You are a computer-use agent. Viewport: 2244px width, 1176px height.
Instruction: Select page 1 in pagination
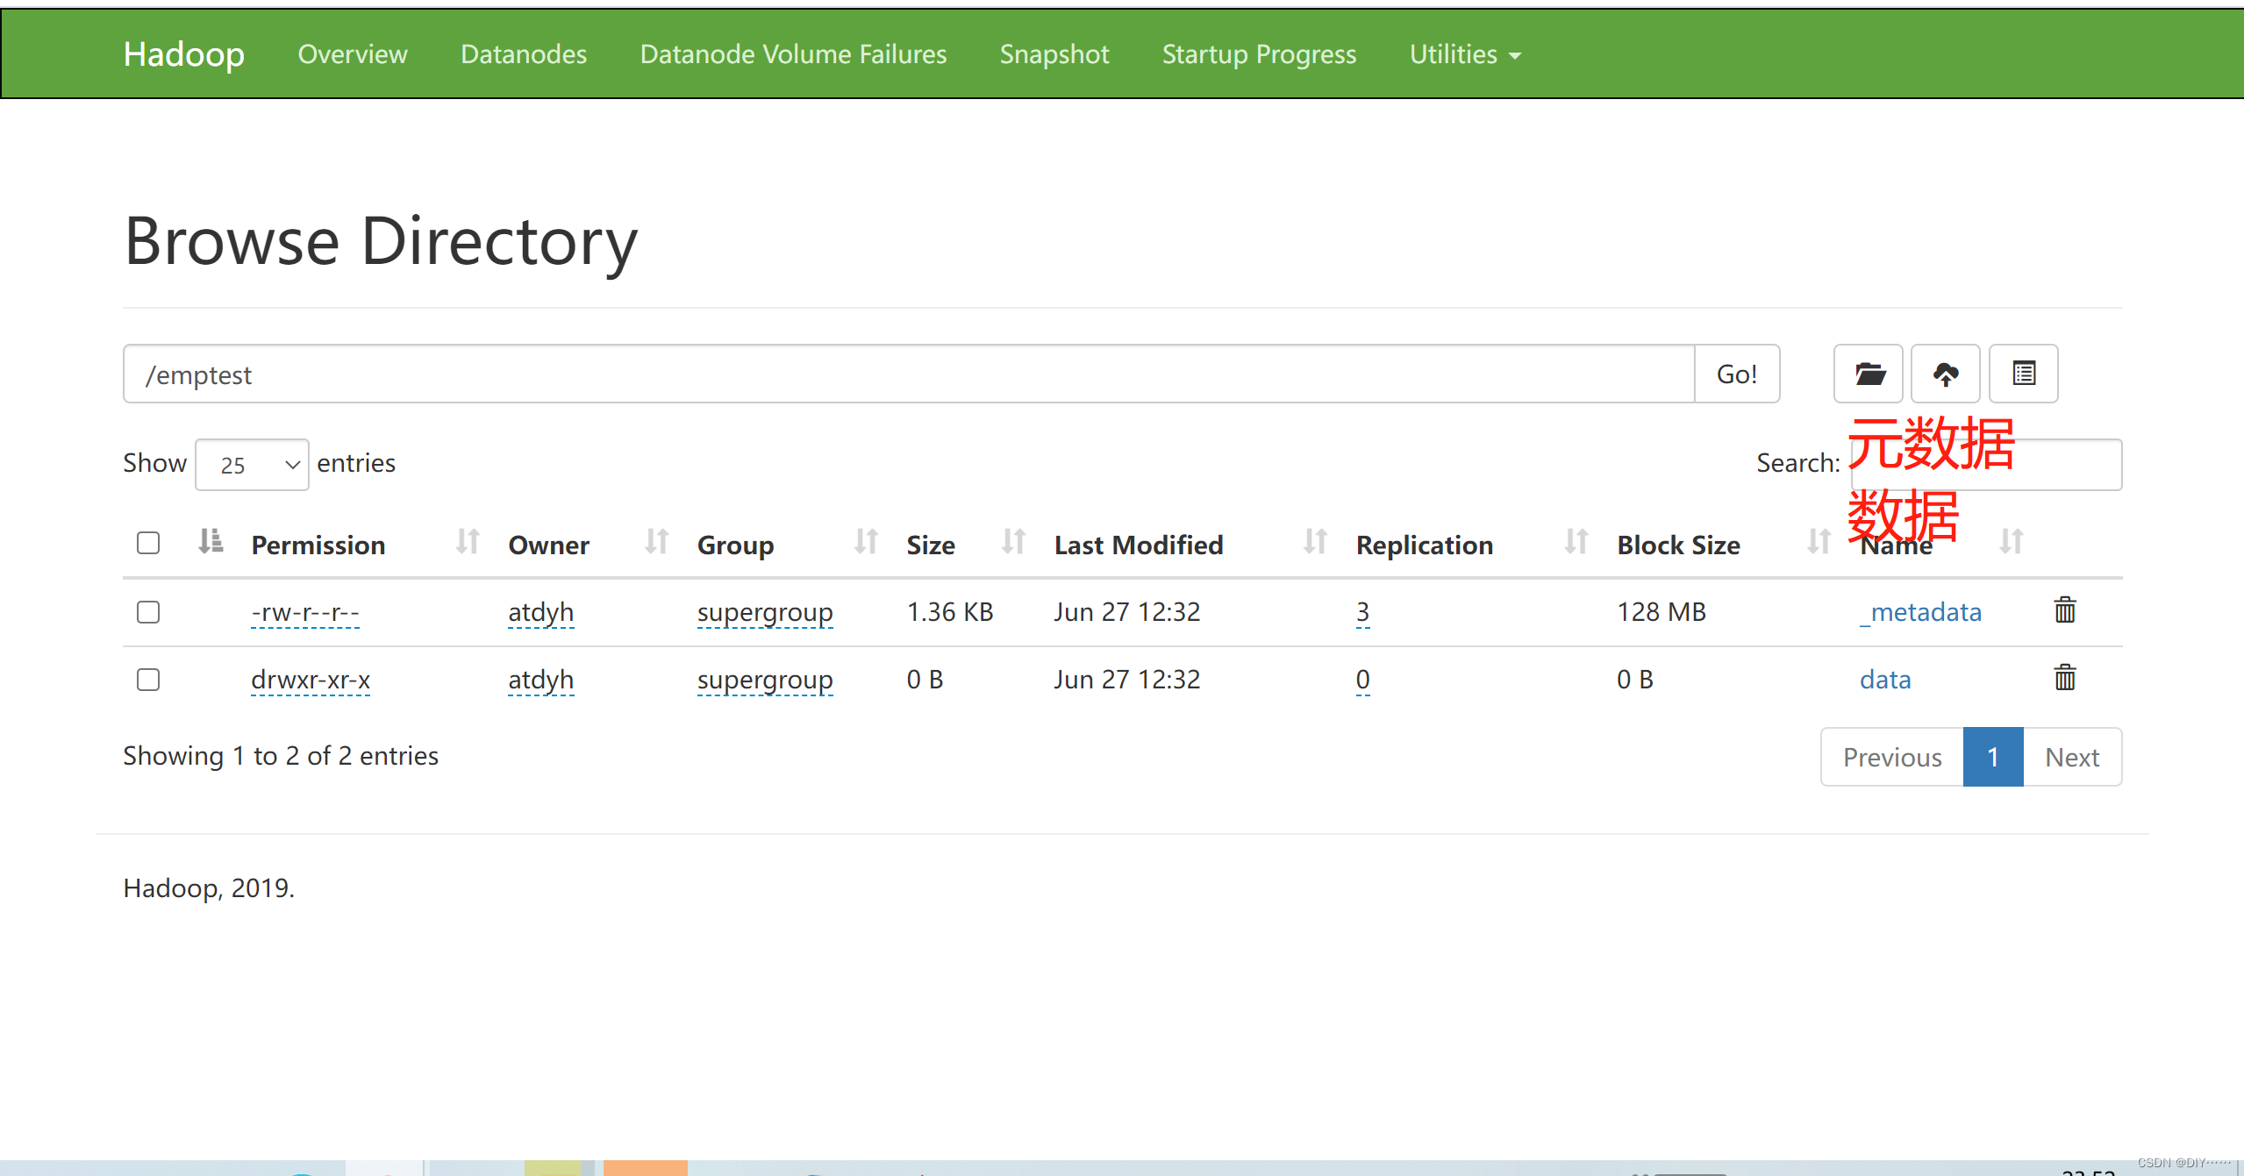[x=1993, y=757]
